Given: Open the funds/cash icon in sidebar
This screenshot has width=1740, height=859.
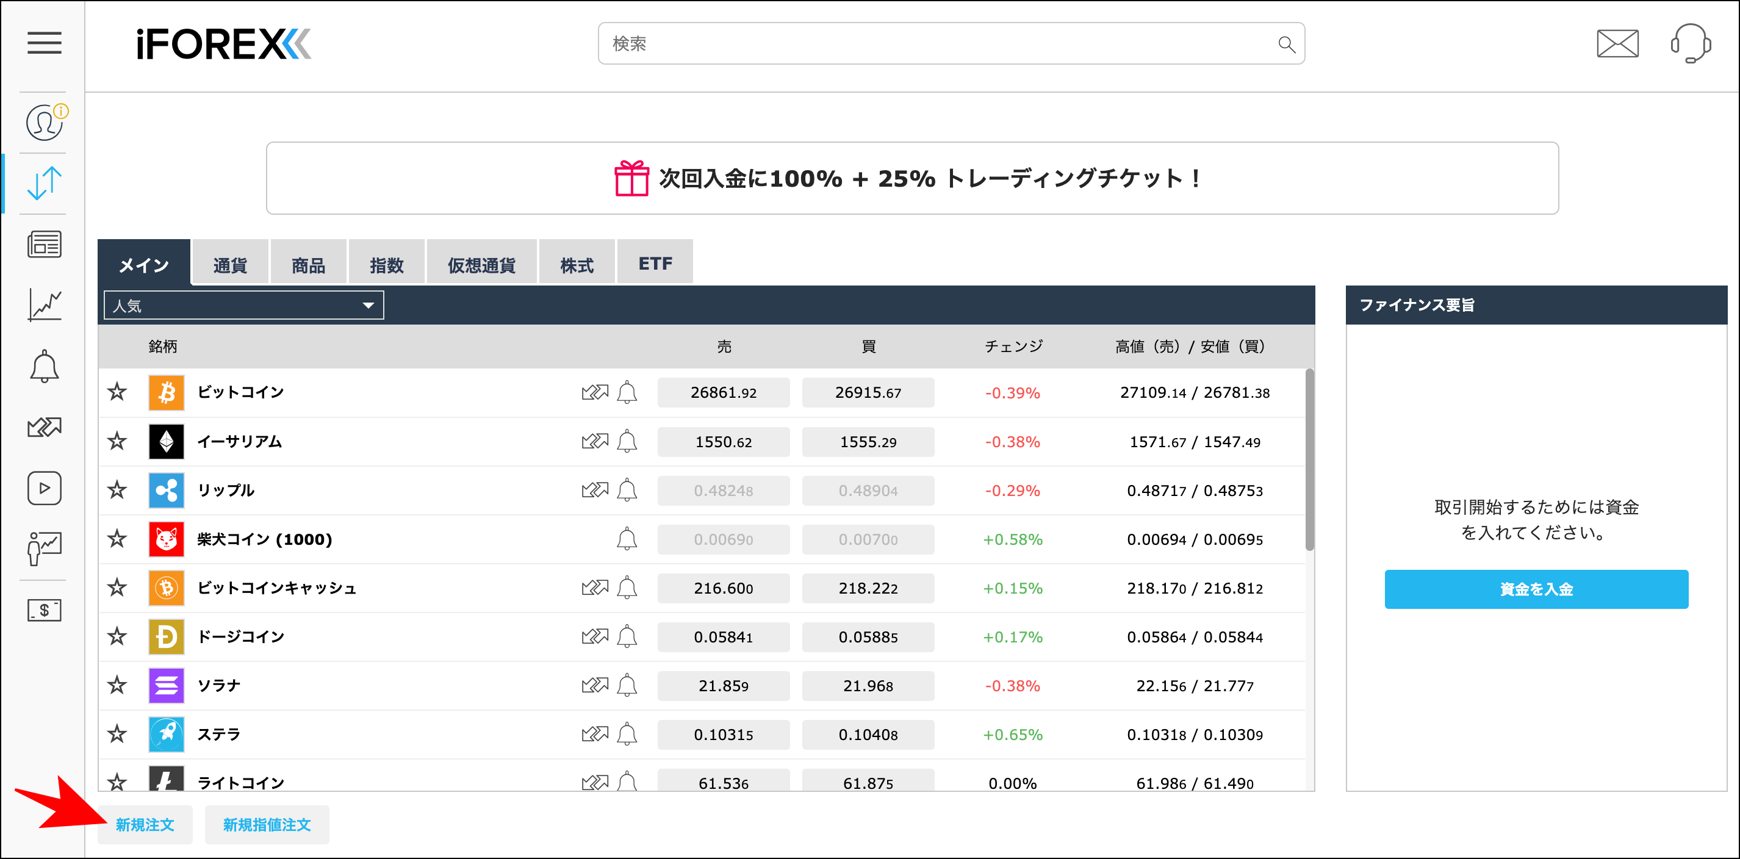Looking at the screenshot, I should click(43, 610).
